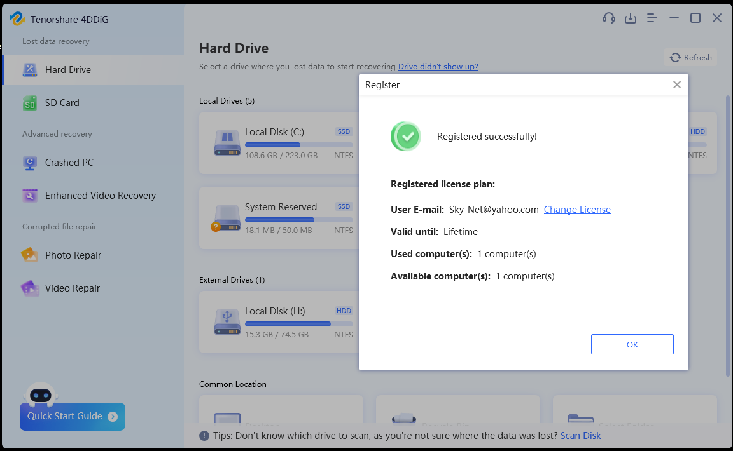Screen dimensions: 733x451
Task: Click the robot mascot above Quick Start Guide
Action: click(41, 394)
